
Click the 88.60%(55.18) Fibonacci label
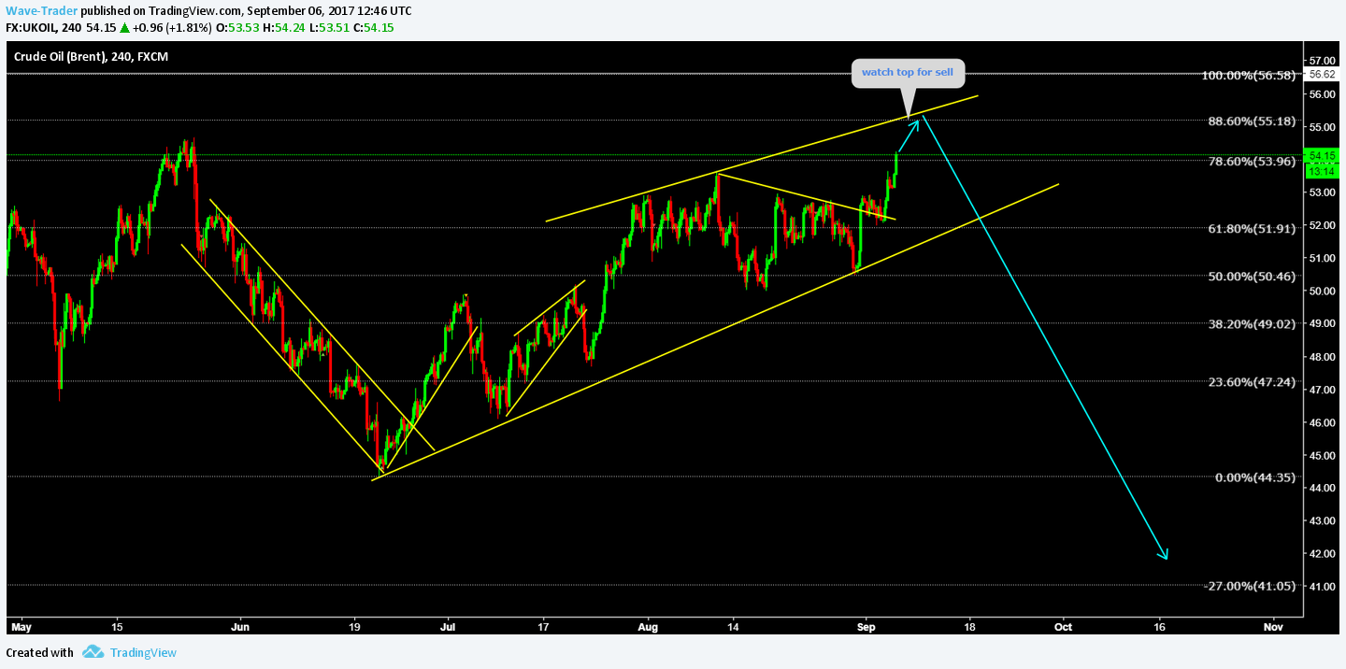pyautogui.click(x=1253, y=121)
